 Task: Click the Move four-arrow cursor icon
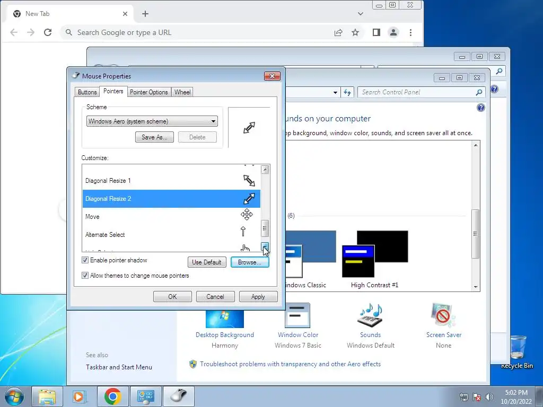coord(247,215)
